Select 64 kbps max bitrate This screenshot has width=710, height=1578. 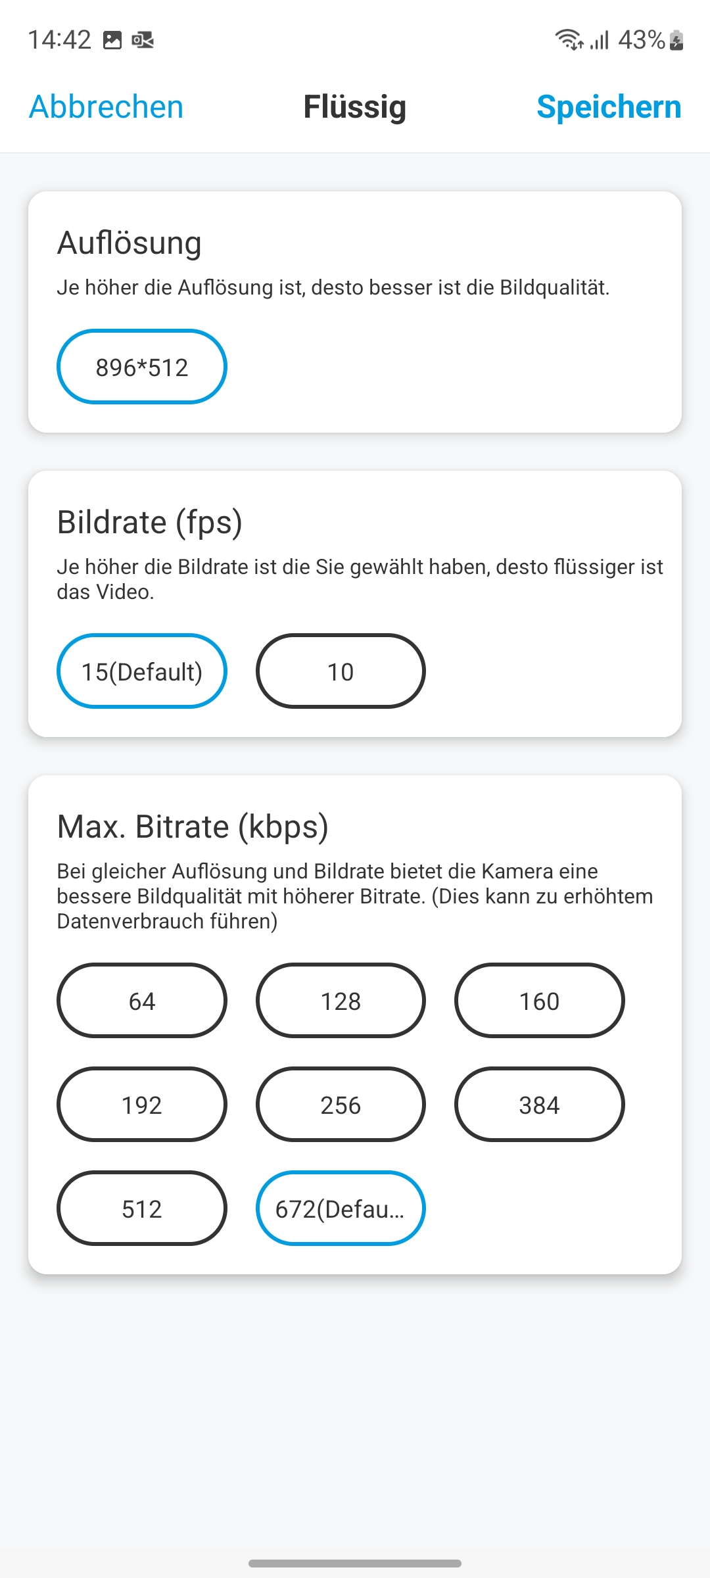coord(142,1001)
